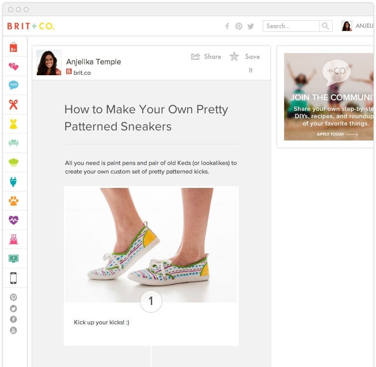376x367 pixels.
Task: Open the +CO speech bubble in sidebar
Action: [13, 85]
